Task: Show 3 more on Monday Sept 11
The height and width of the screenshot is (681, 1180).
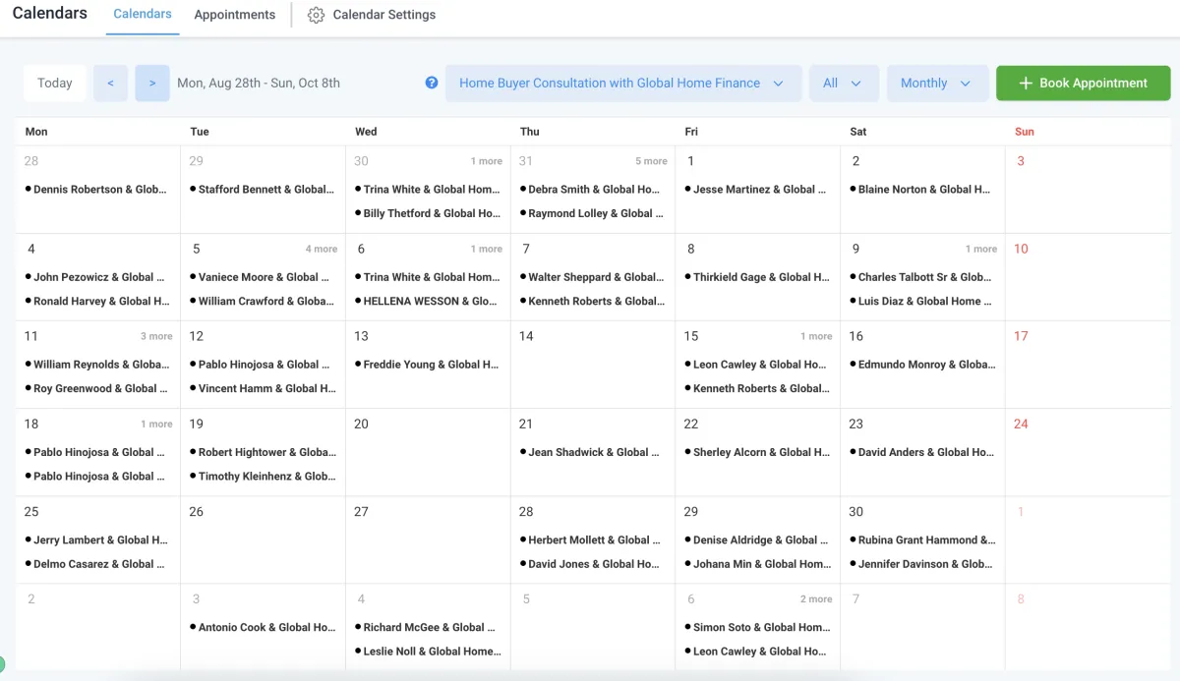Action: pos(156,336)
